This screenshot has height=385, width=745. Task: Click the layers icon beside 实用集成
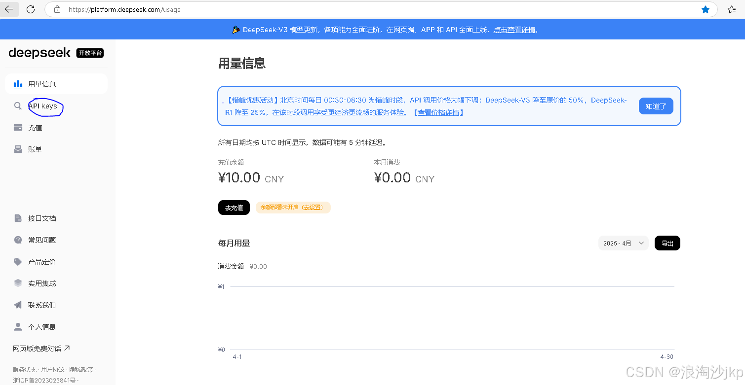point(18,283)
